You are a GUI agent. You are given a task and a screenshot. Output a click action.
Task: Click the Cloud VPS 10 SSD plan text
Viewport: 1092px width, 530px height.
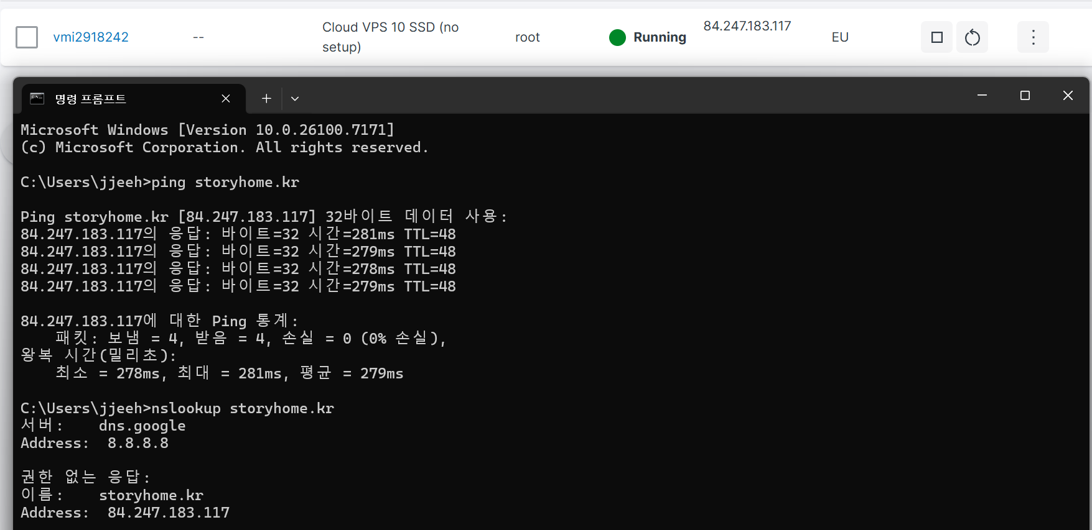click(x=391, y=37)
